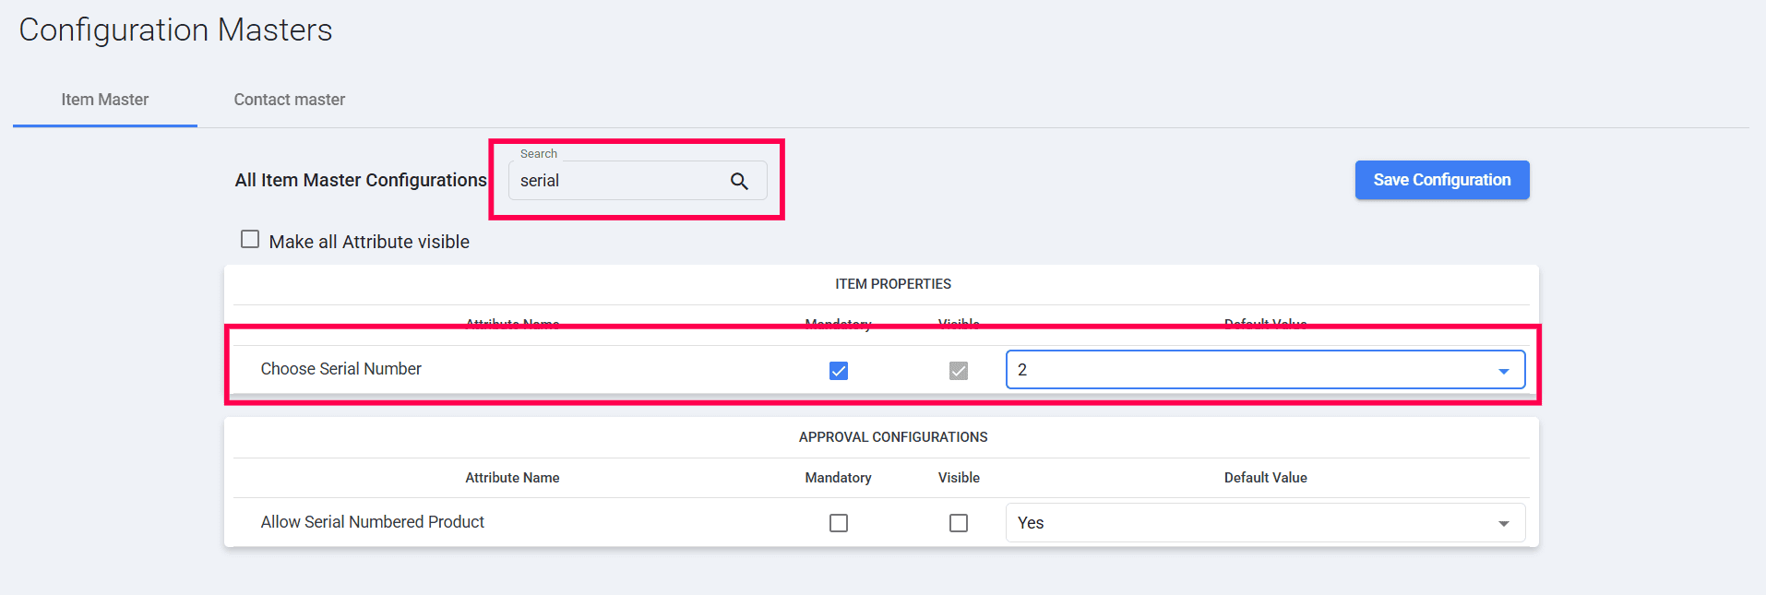Click the Configuration Masters page title

[175, 30]
